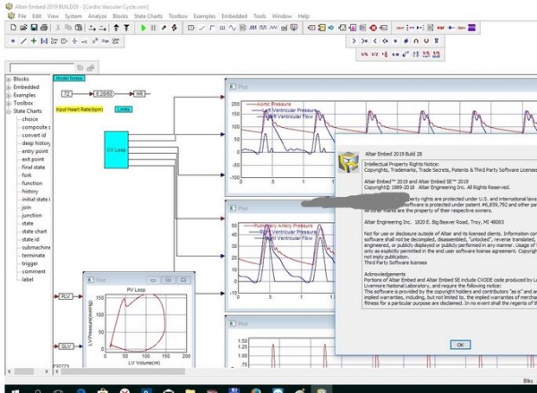Open the Analyze menu

[98, 16]
